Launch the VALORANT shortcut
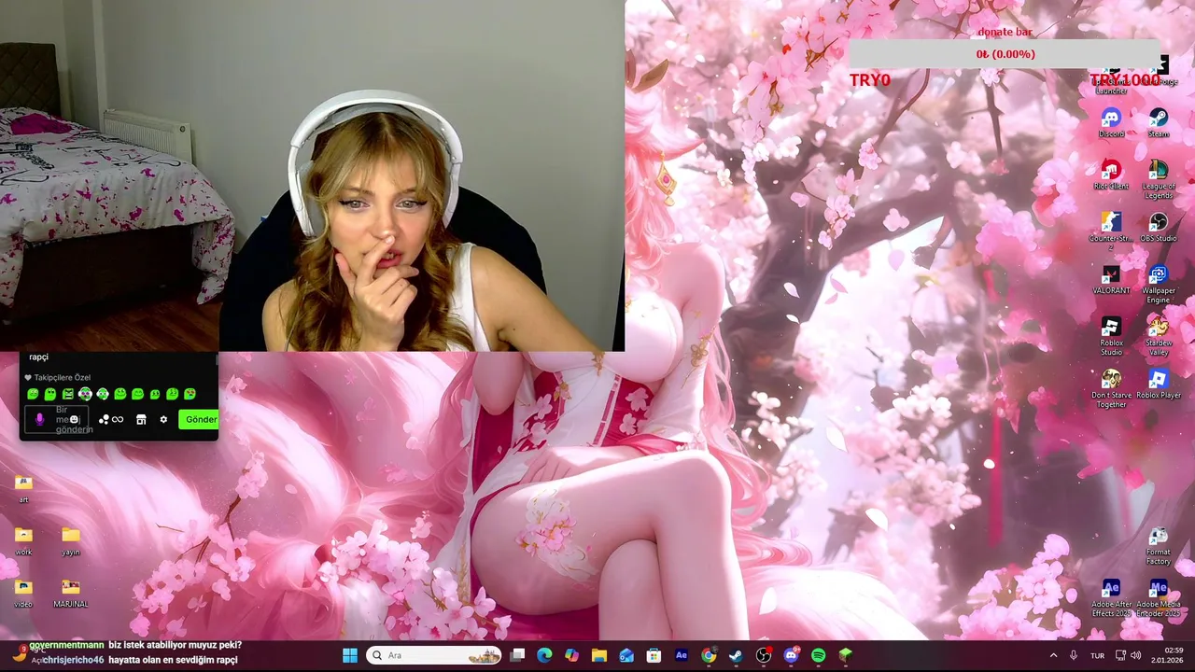 pyautogui.click(x=1111, y=279)
